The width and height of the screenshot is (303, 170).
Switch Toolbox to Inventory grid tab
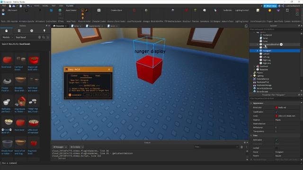[x=19, y=31]
